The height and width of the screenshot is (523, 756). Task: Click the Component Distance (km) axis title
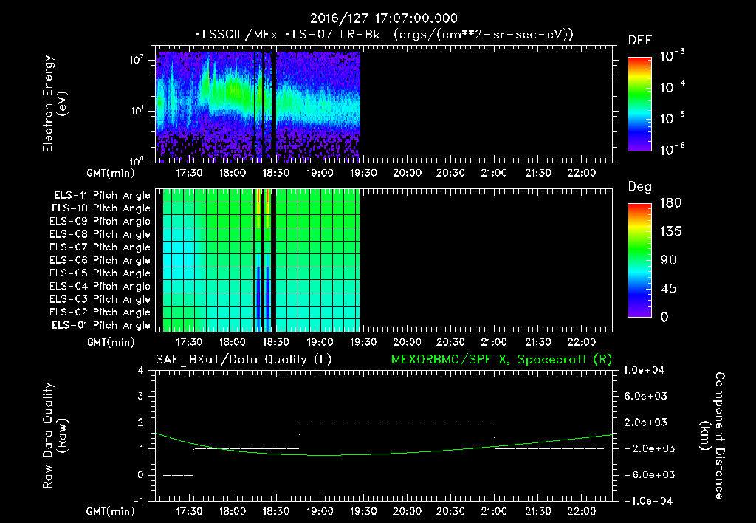tap(712, 435)
